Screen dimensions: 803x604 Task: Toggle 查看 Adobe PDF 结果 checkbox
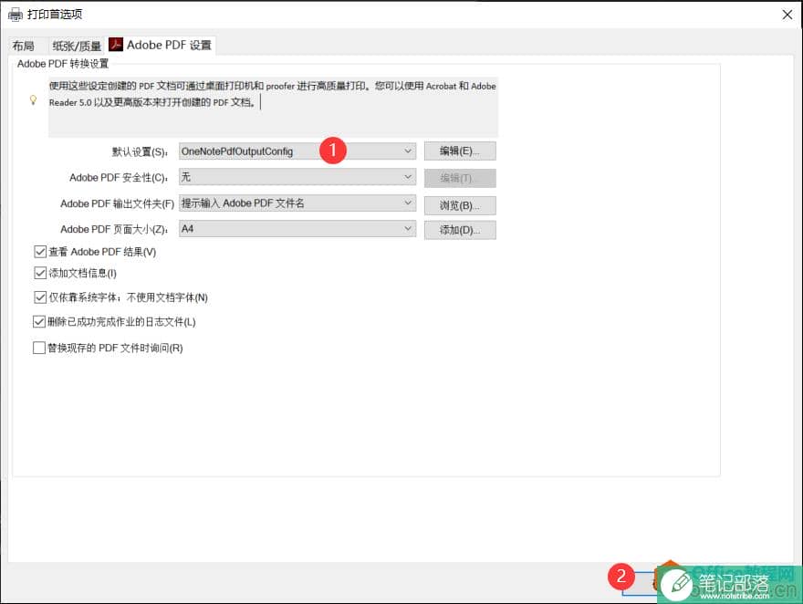(x=40, y=251)
